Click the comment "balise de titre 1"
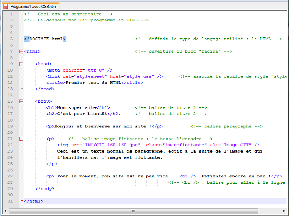The image size is (289, 216). click(171, 108)
